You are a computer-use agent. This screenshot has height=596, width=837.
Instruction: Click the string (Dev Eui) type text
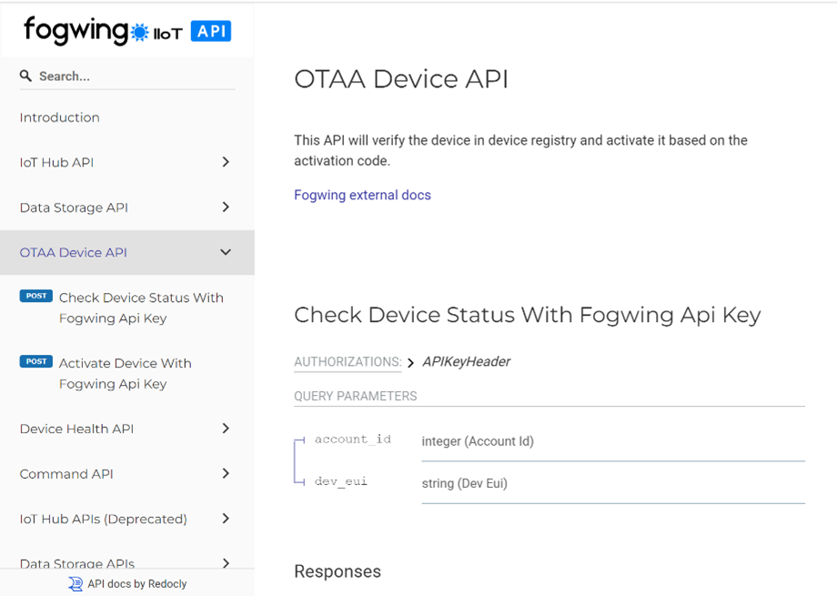[464, 483]
